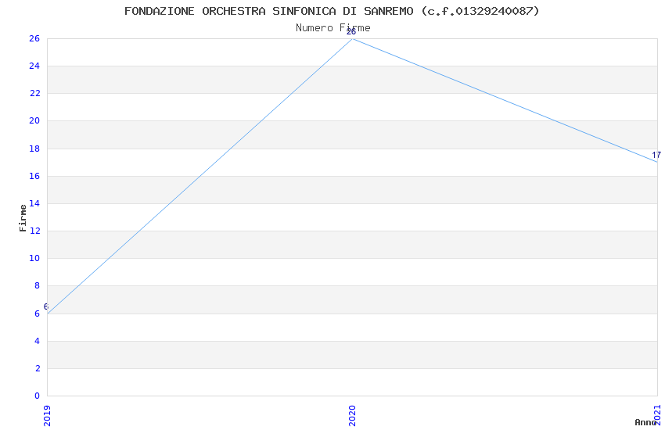The width and height of the screenshot is (665, 430).
Task: Click the y-axis tick label 16
Action: [x=34, y=176]
